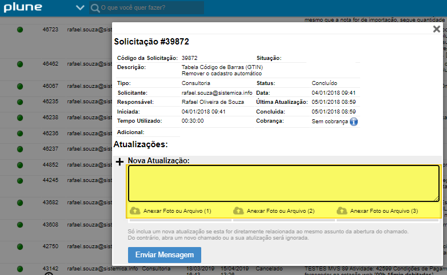This screenshot has height=275, width=447.
Task: Click the 'Consultoria' Tipo value in dialog
Action: pos(196,83)
